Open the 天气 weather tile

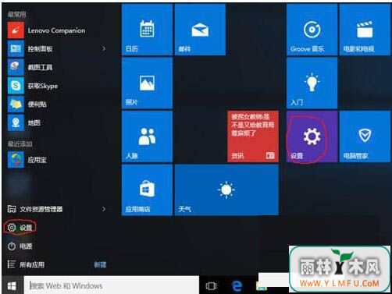(x=226, y=190)
